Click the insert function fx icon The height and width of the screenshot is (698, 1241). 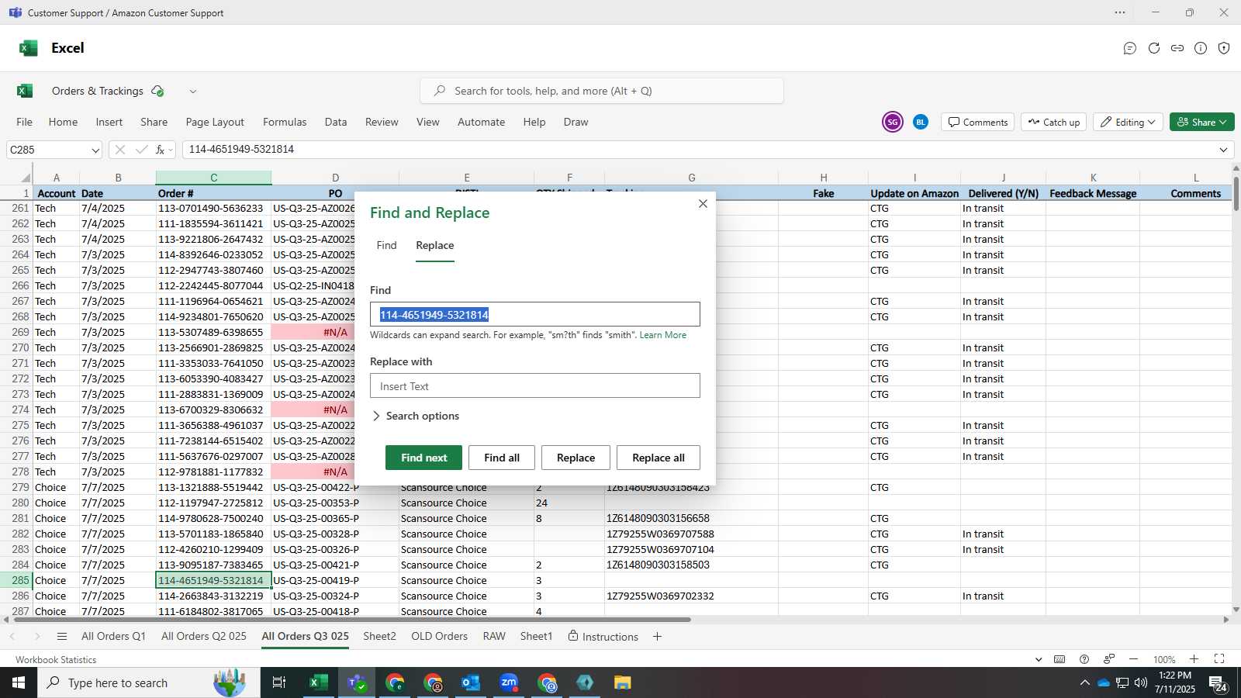pyautogui.click(x=161, y=150)
